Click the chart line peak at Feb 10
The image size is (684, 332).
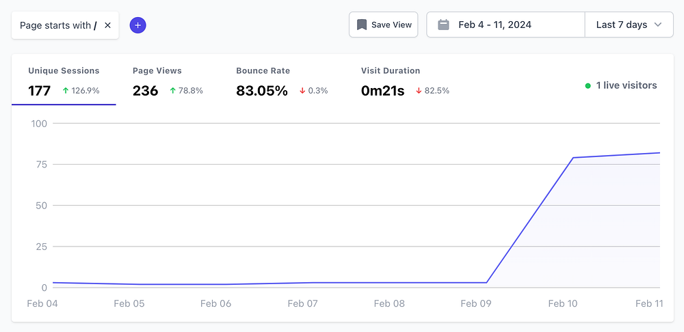click(573, 158)
